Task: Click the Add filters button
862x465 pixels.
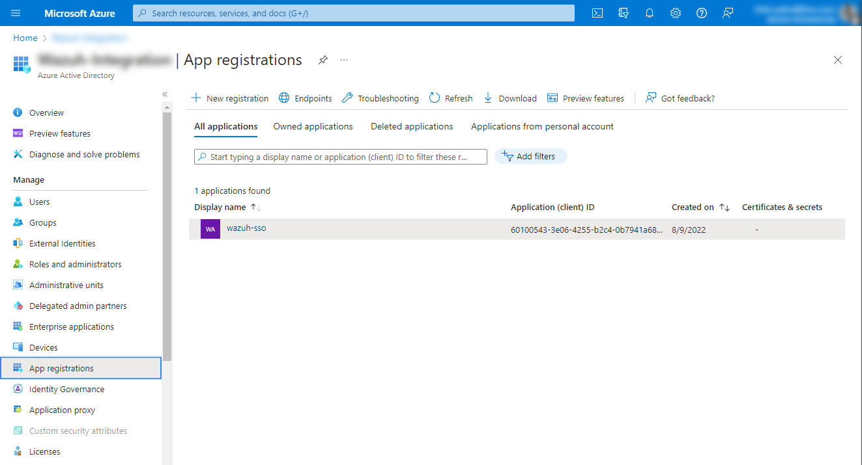Action: coord(530,156)
